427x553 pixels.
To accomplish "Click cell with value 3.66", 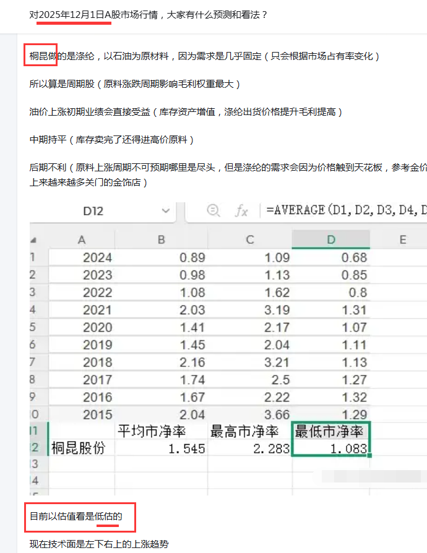I will 250,414.
